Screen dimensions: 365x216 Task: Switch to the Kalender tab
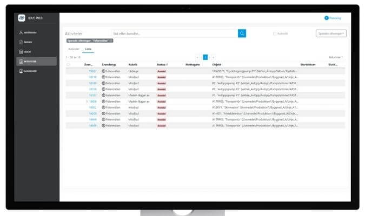click(x=74, y=49)
